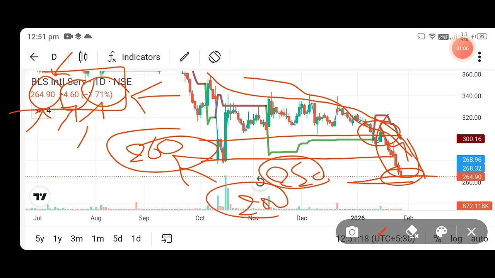
Task: Toggle the log scale option
Action: pos(456,239)
